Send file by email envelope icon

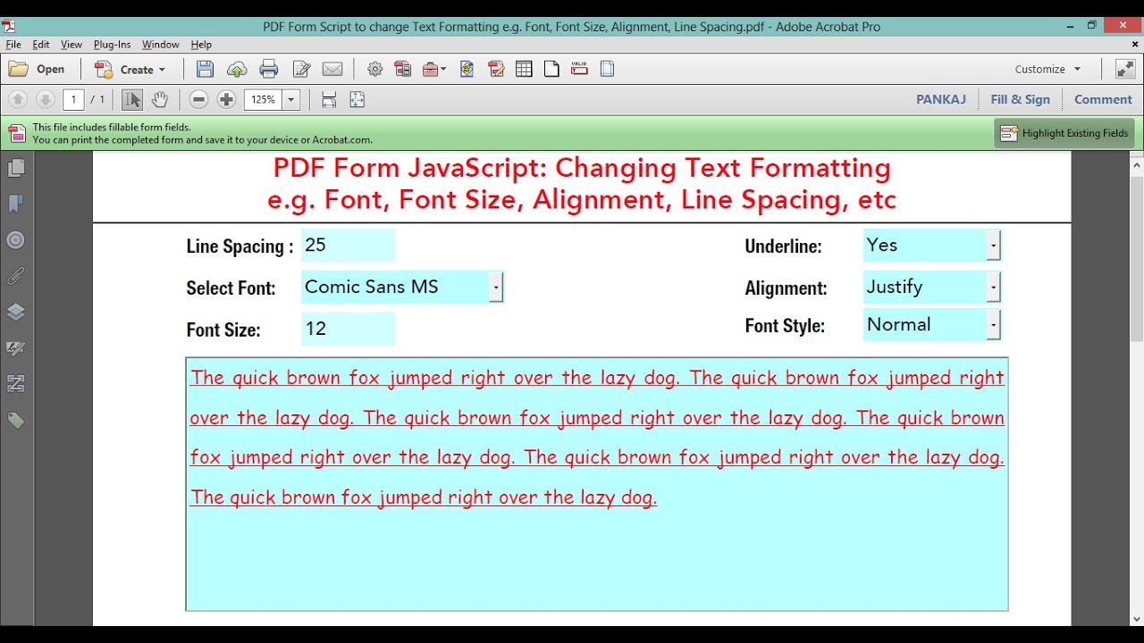pyautogui.click(x=332, y=69)
